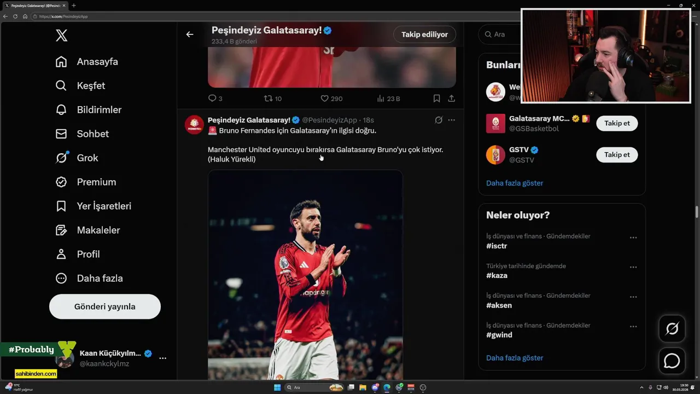The image size is (700, 394).
Task: Open #isctr trending topic
Action: tap(497, 246)
